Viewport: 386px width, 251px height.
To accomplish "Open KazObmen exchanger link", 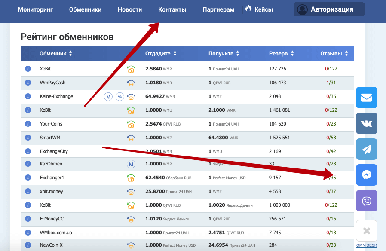I will pos(51,164).
